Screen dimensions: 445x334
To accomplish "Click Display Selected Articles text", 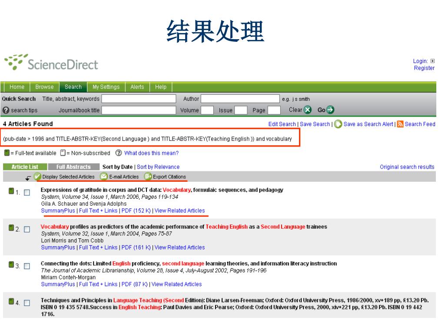I will 68,177.
